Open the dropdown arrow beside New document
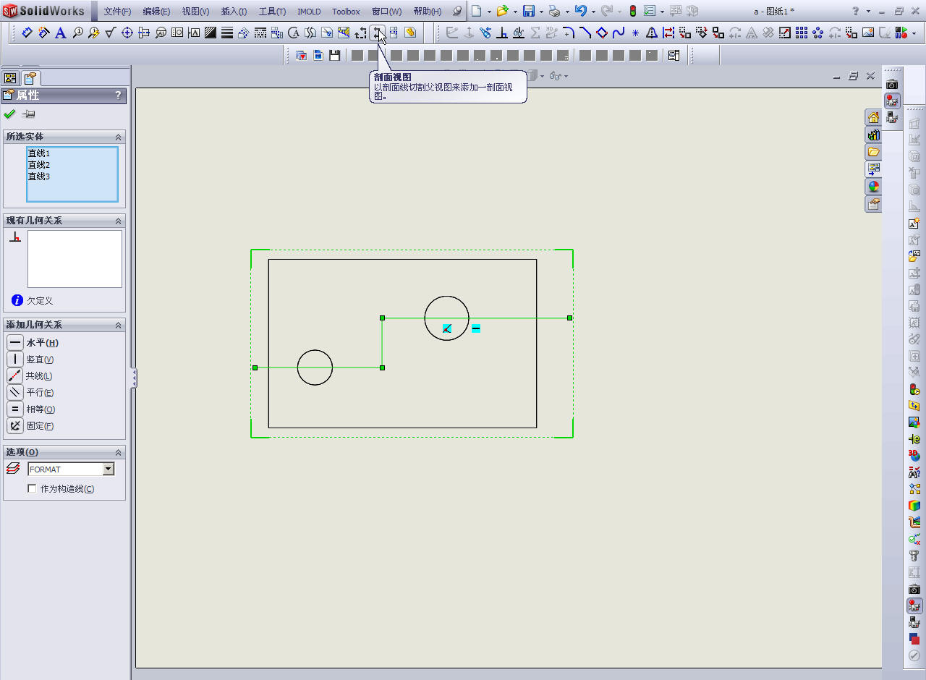Image resolution: width=926 pixels, height=680 pixels. [489, 12]
